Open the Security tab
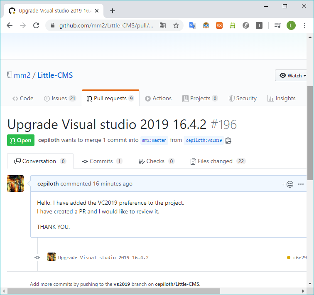This screenshot has width=314, height=295. [243, 99]
